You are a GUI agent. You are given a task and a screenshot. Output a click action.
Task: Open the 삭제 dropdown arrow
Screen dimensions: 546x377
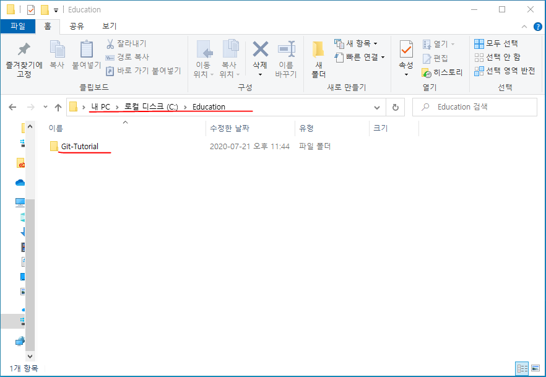(x=260, y=75)
